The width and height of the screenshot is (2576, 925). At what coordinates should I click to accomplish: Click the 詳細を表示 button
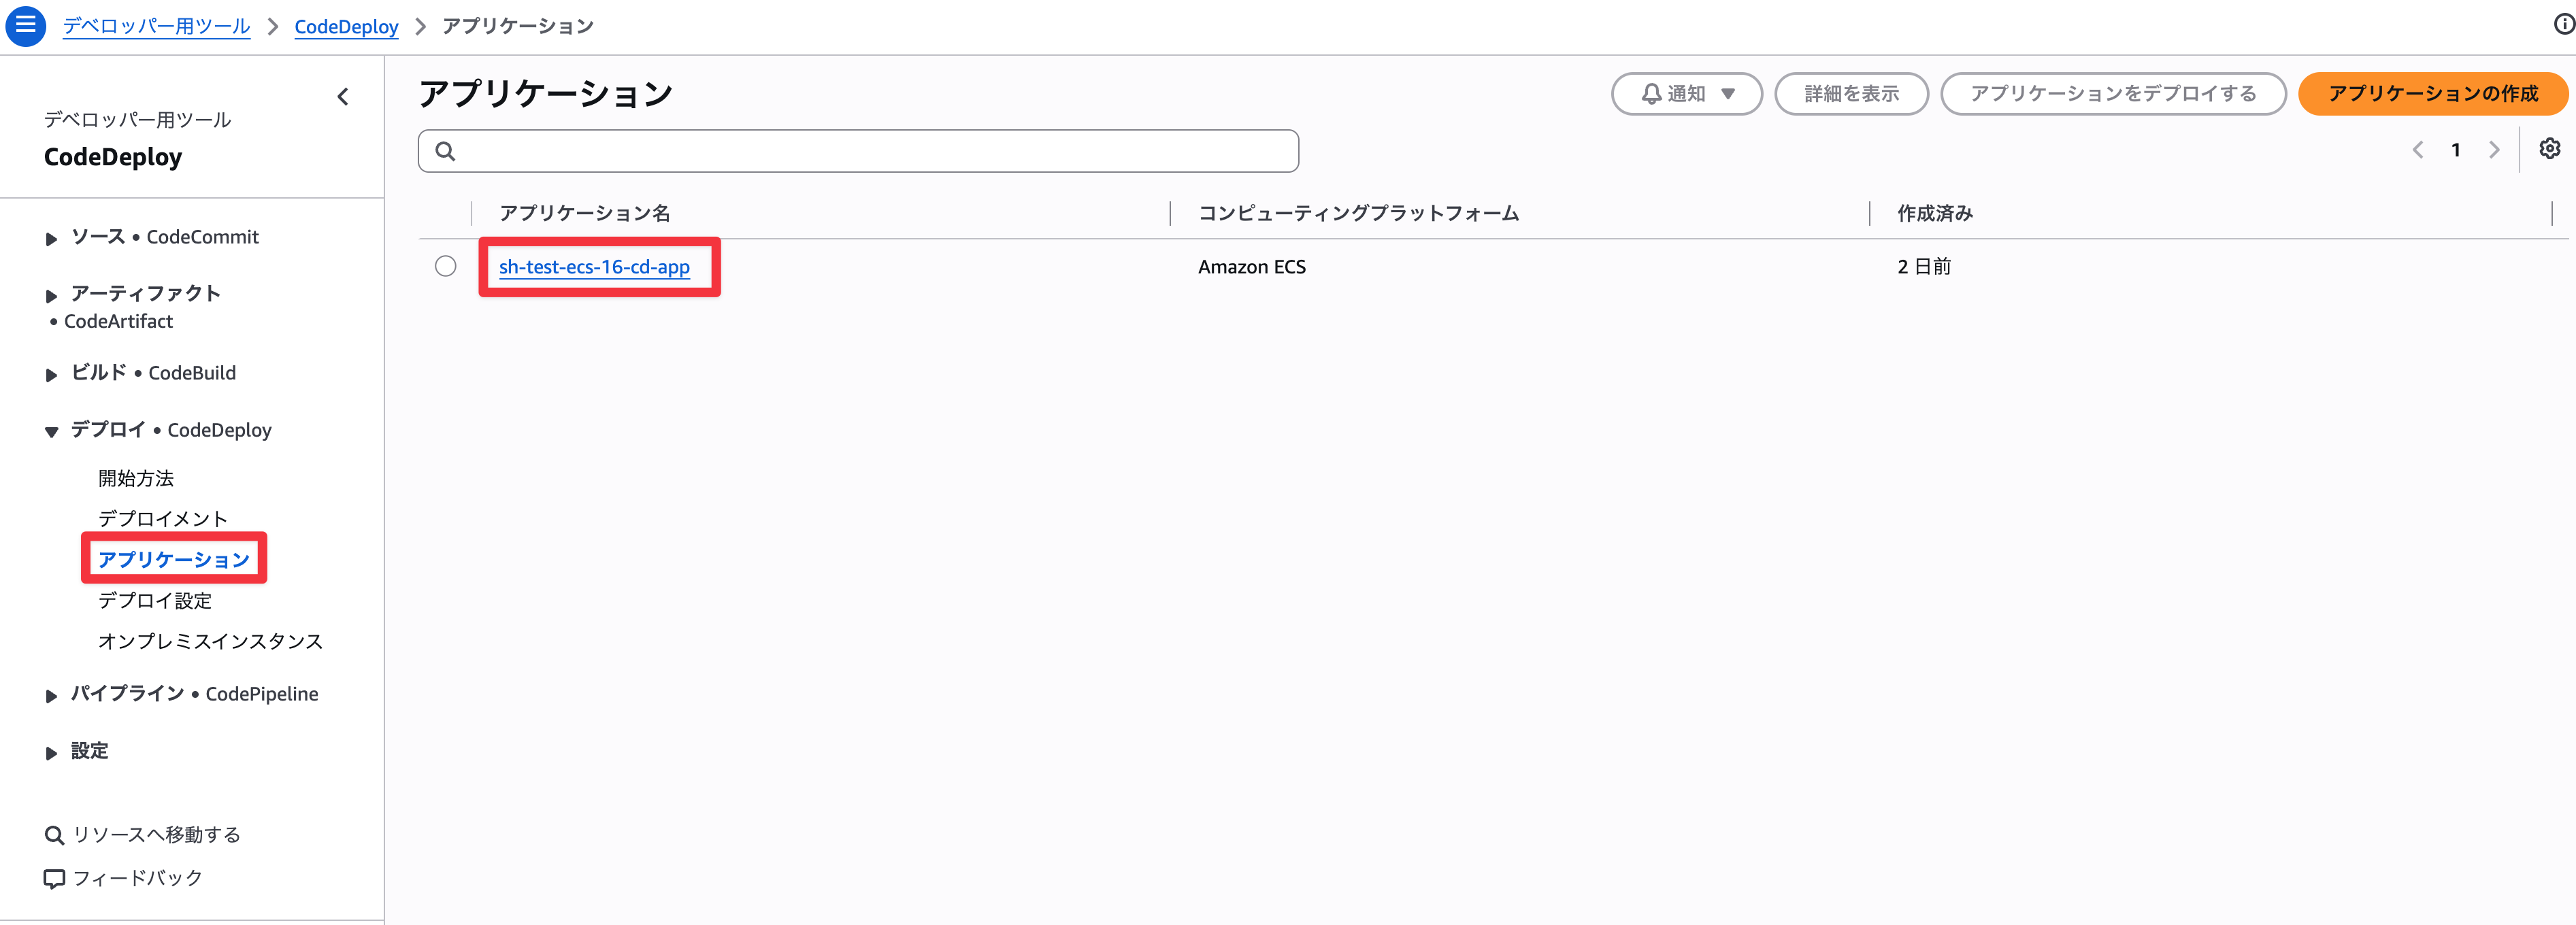click(1851, 94)
